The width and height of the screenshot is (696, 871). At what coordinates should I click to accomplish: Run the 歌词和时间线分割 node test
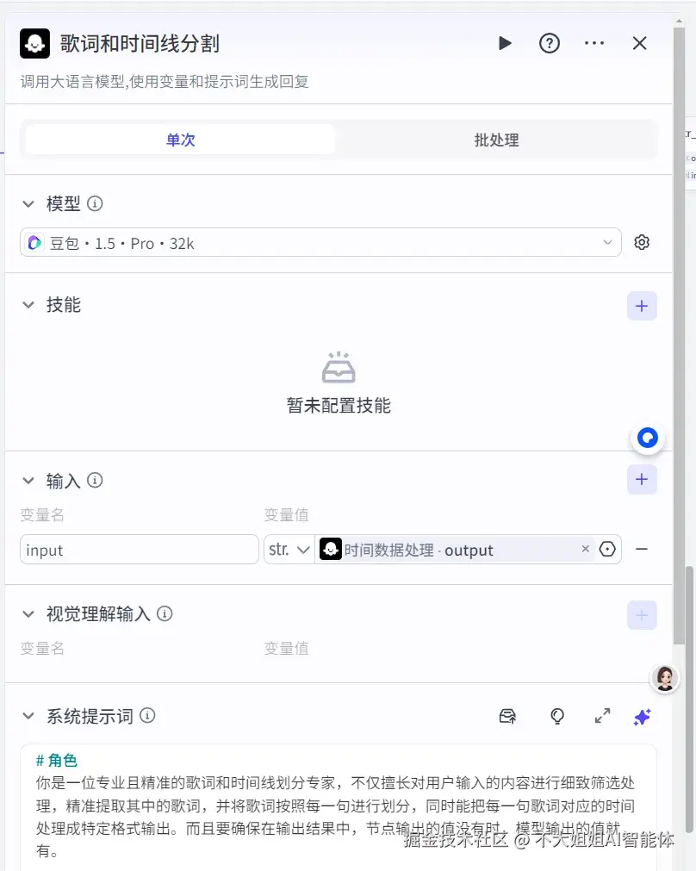click(x=505, y=43)
